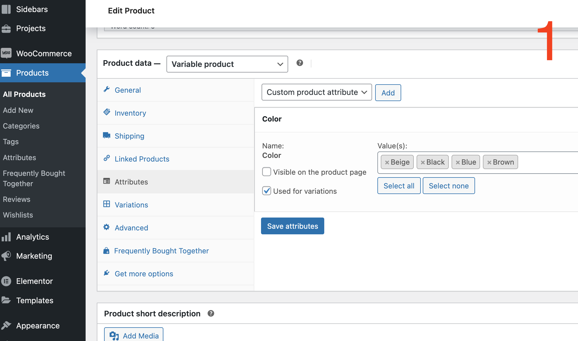Remove the Black color attribute value

422,162
